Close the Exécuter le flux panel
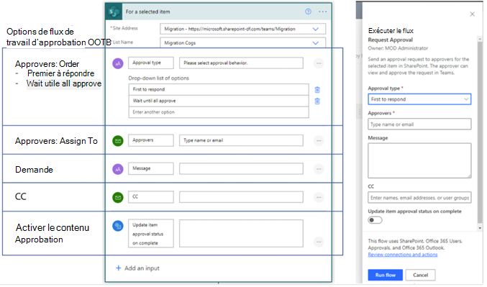487x287 pixels. [473, 14]
